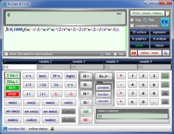Viewport: 174px width, 134px height.
Task: Insert opening double bracket ((..
Action: click(x=56, y=94)
